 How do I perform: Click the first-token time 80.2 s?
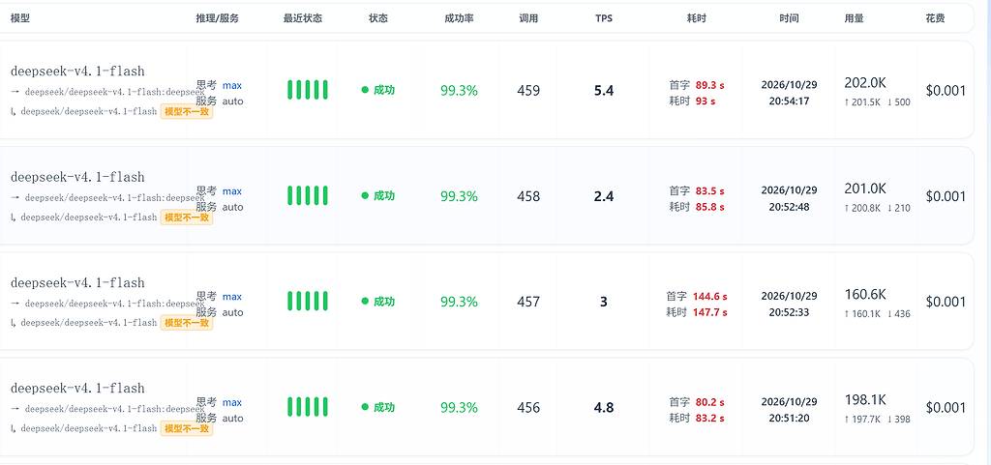[x=709, y=402]
